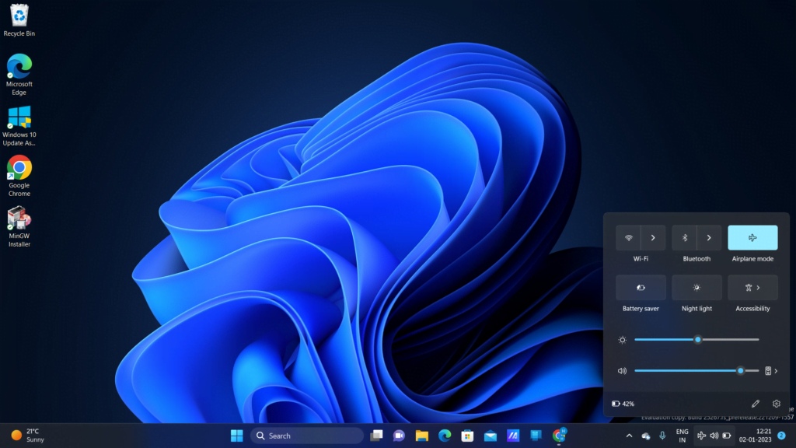Switch to Google Chrome on taskbar
This screenshot has height=448, width=796.
coord(559,436)
